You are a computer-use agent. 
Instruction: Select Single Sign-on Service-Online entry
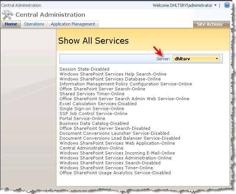pos(92,109)
